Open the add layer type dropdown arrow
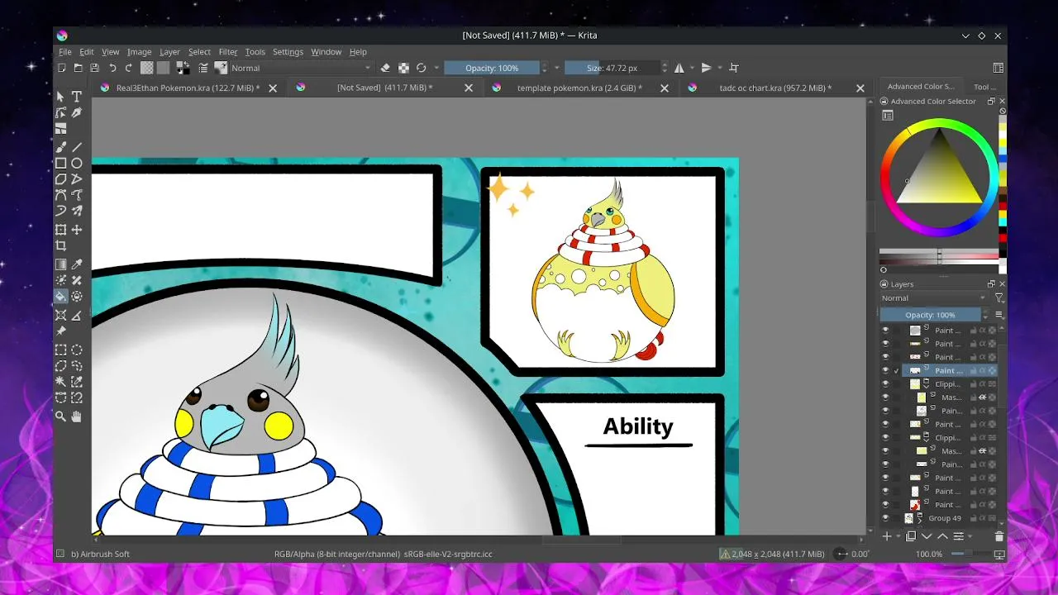 [x=898, y=536]
